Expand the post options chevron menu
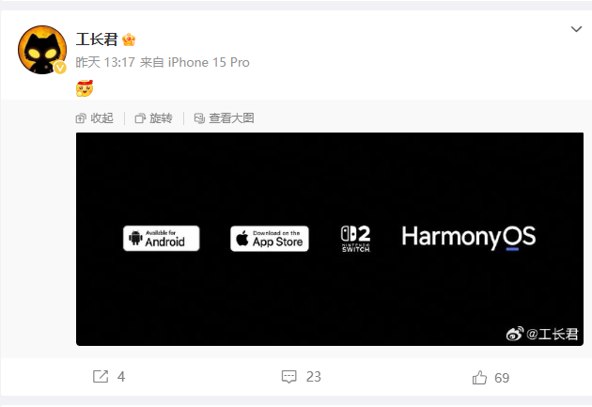The width and height of the screenshot is (592, 407). click(576, 29)
